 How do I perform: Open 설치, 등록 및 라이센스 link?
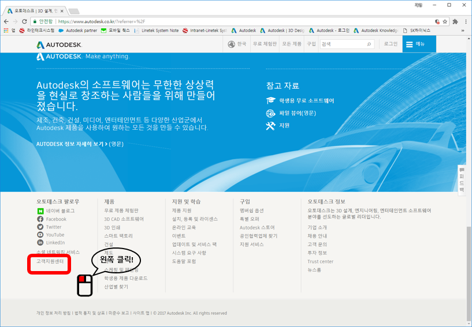(195, 219)
